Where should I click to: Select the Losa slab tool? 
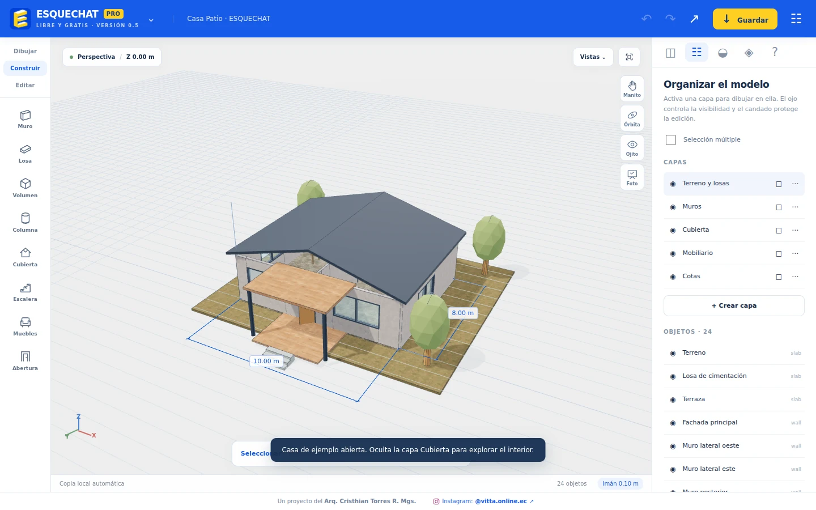[25, 154]
